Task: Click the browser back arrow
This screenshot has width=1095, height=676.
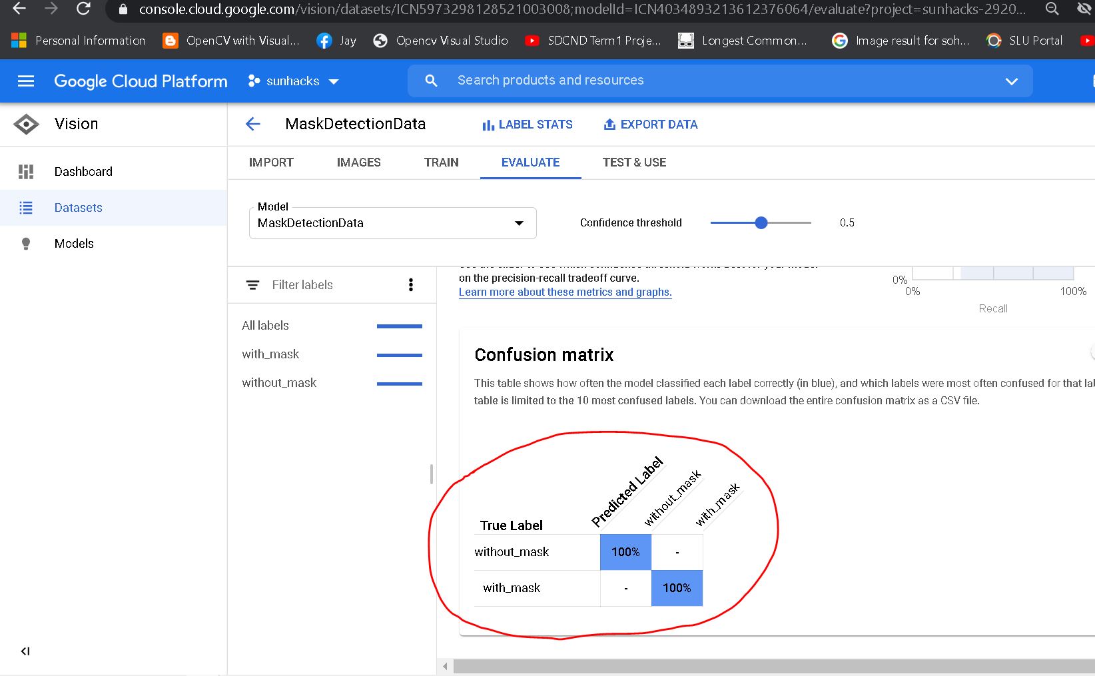Action: pos(19,9)
